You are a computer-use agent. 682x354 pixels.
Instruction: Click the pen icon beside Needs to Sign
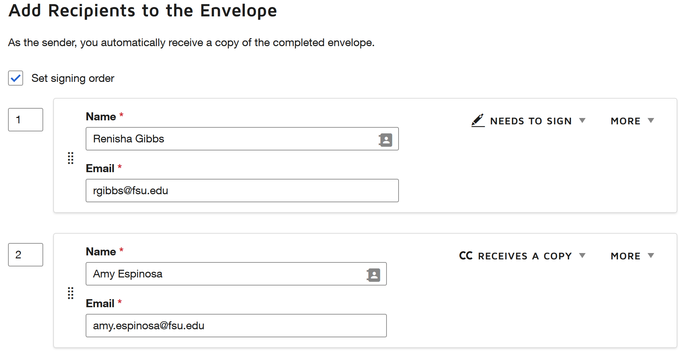tap(478, 120)
